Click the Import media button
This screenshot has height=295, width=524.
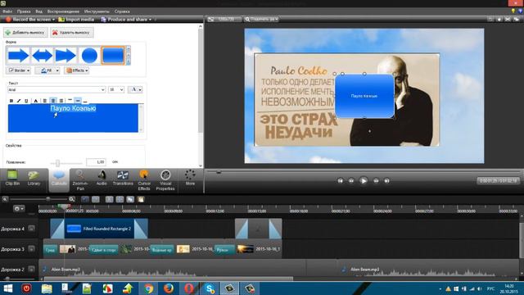pyautogui.click(x=76, y=20)
